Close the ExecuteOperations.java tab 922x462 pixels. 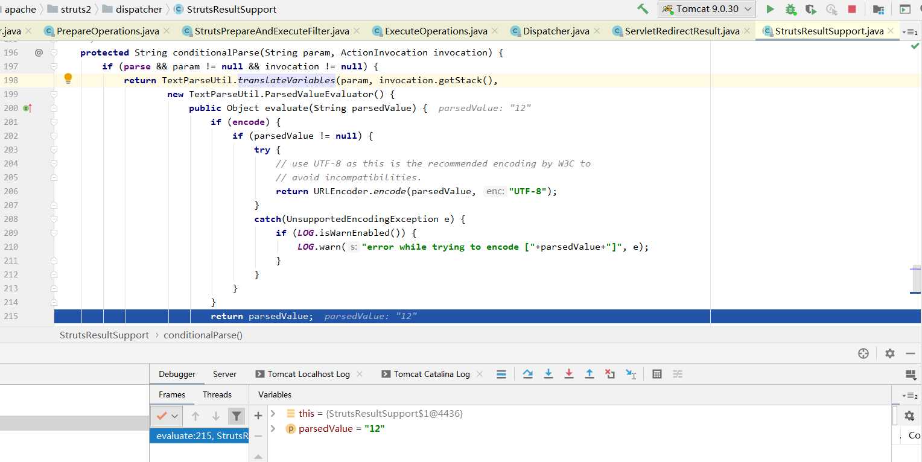495,31
